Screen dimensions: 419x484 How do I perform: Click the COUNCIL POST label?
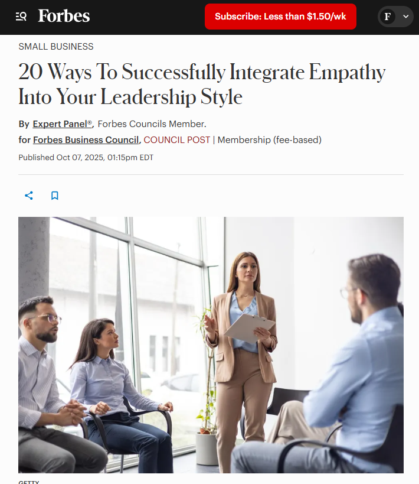pos(176,140)
